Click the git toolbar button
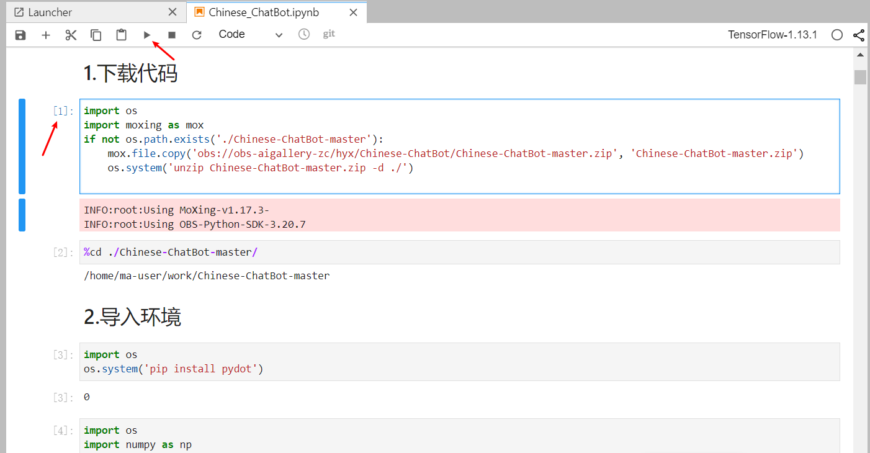This screenshot has height=453, width=870. pos(329,34)
